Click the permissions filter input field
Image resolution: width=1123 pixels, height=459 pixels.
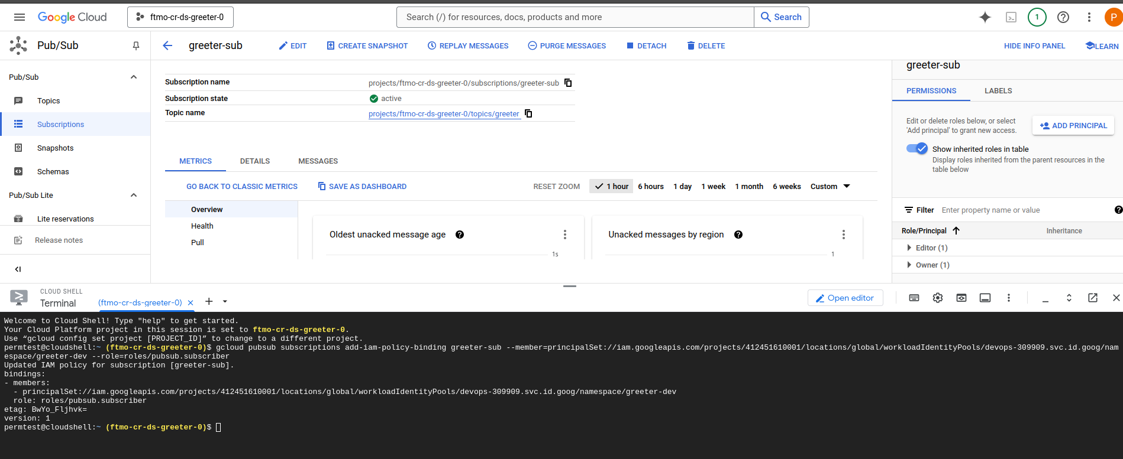click(1024, 210)
